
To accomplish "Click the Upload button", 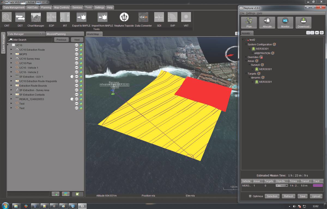I will point(316,196).
